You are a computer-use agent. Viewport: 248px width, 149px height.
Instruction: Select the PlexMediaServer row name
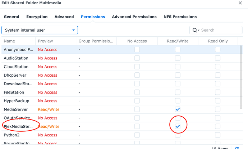18,127
